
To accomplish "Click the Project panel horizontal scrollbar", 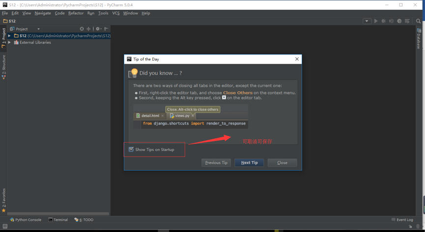I will pyautogui.click(x=58, y=213).
